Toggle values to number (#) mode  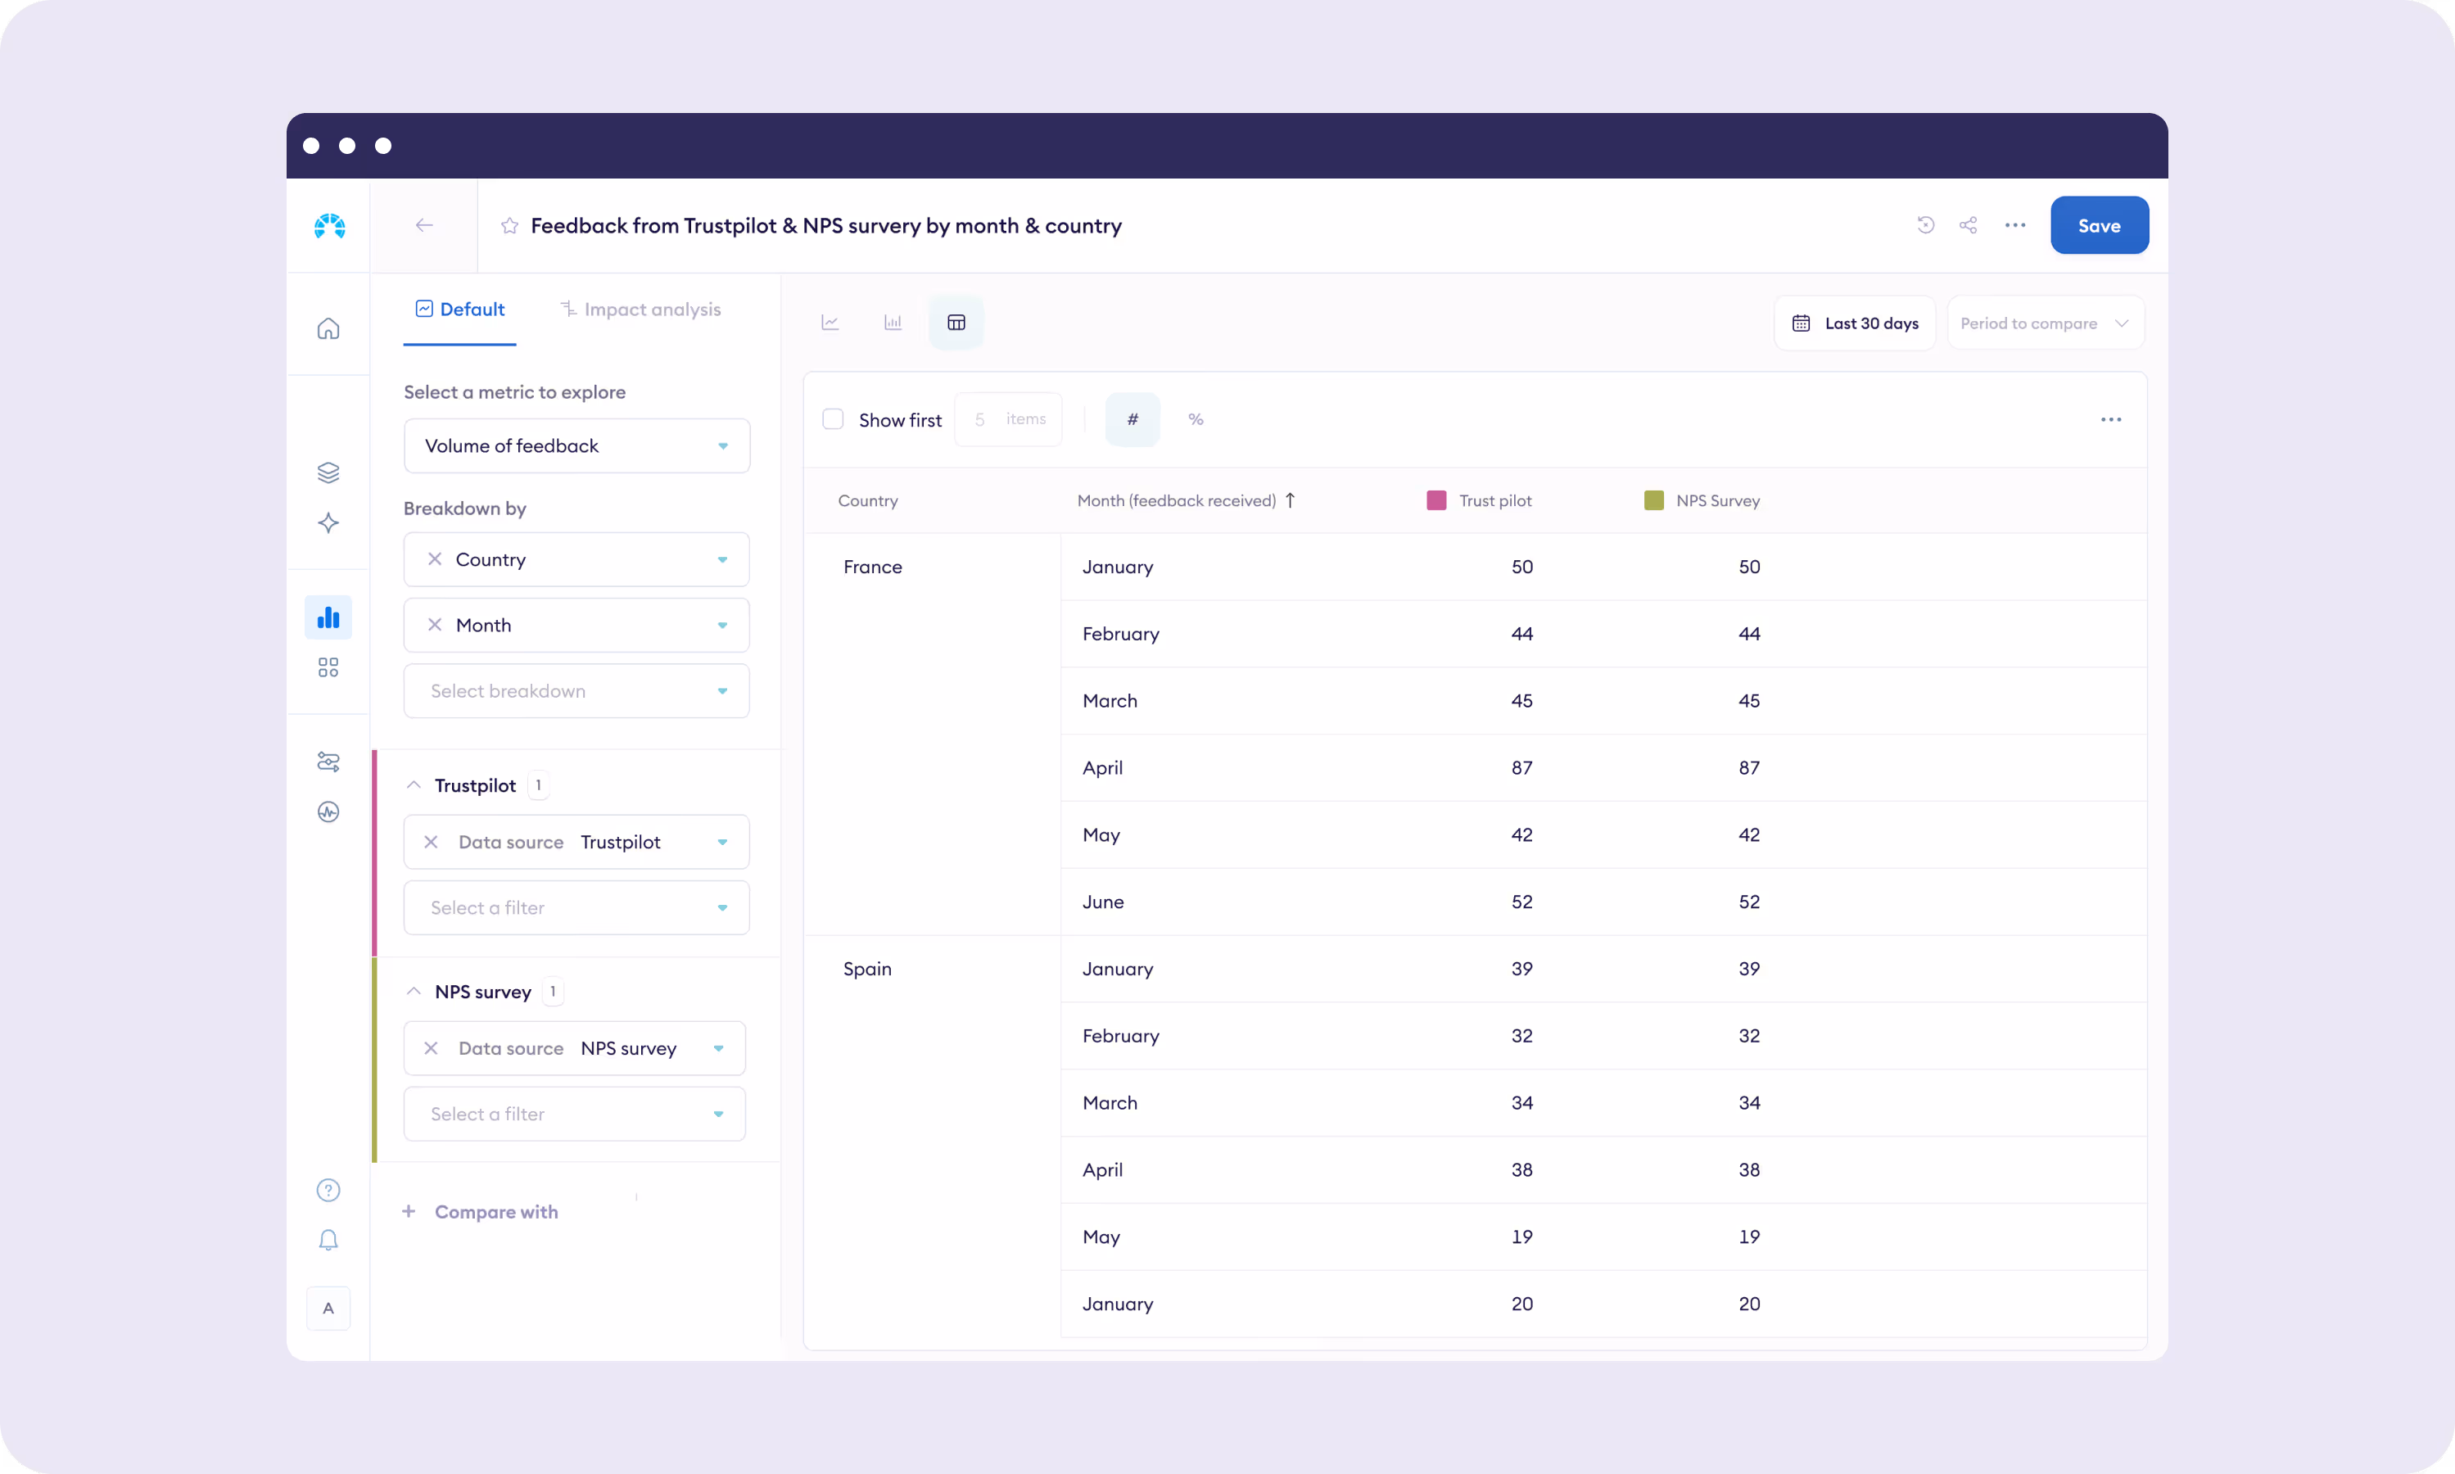coord(1133,419)
